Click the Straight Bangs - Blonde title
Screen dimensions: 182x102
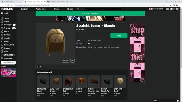[96, 26]
